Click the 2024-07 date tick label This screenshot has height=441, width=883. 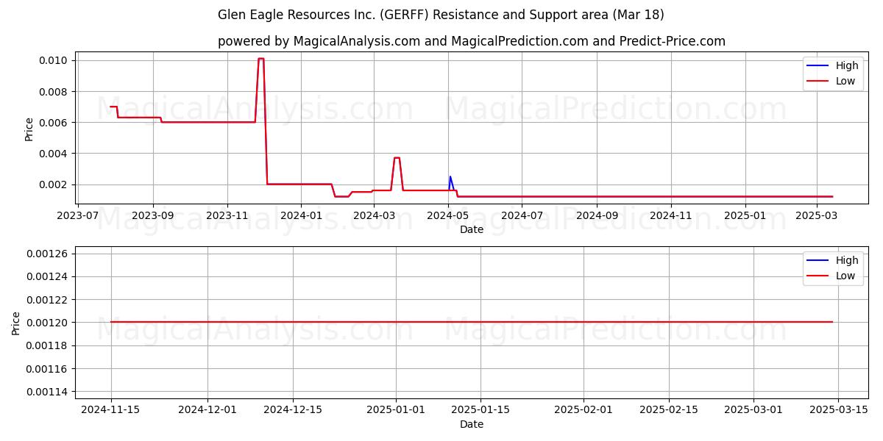coord(522,216)
